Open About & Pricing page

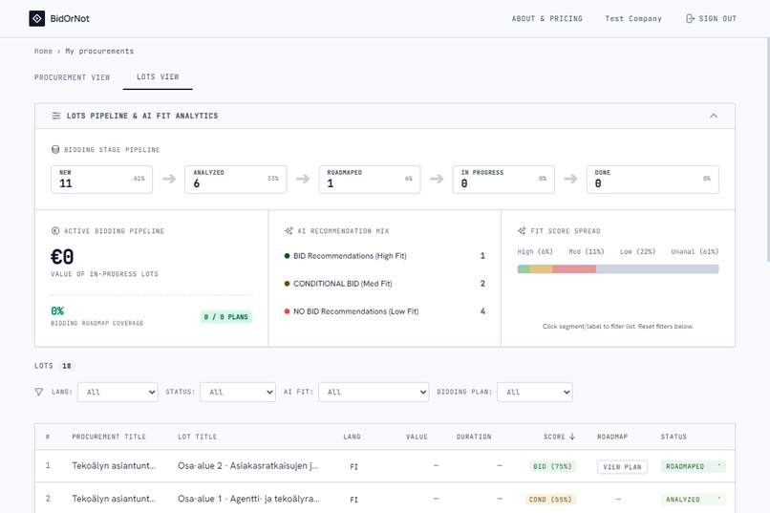point(547,19)
